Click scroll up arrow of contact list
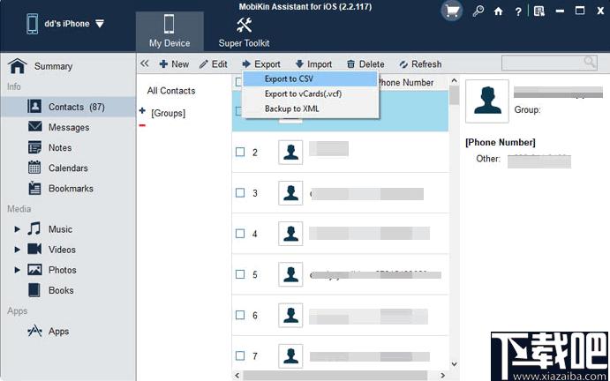 (454, 80)
